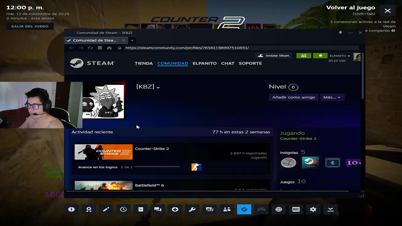Open the CHAT menu item
Image resolution: width=402 pixels, height=226 pixels.
point(228,63)
